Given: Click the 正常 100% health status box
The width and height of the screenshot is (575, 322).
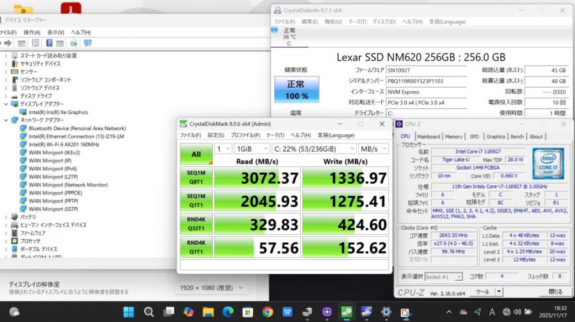Looking at the screenshot, I should coord(297,90).
